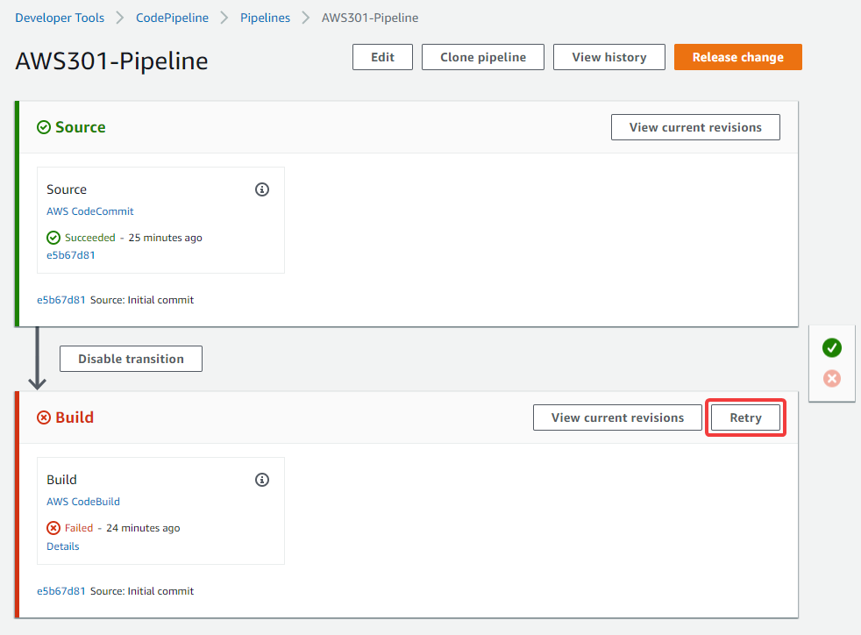This screenshot has width=861, height=635.
Task: Retry the failed Build stage
Action: pyautogui.click(x=745, y=417)
